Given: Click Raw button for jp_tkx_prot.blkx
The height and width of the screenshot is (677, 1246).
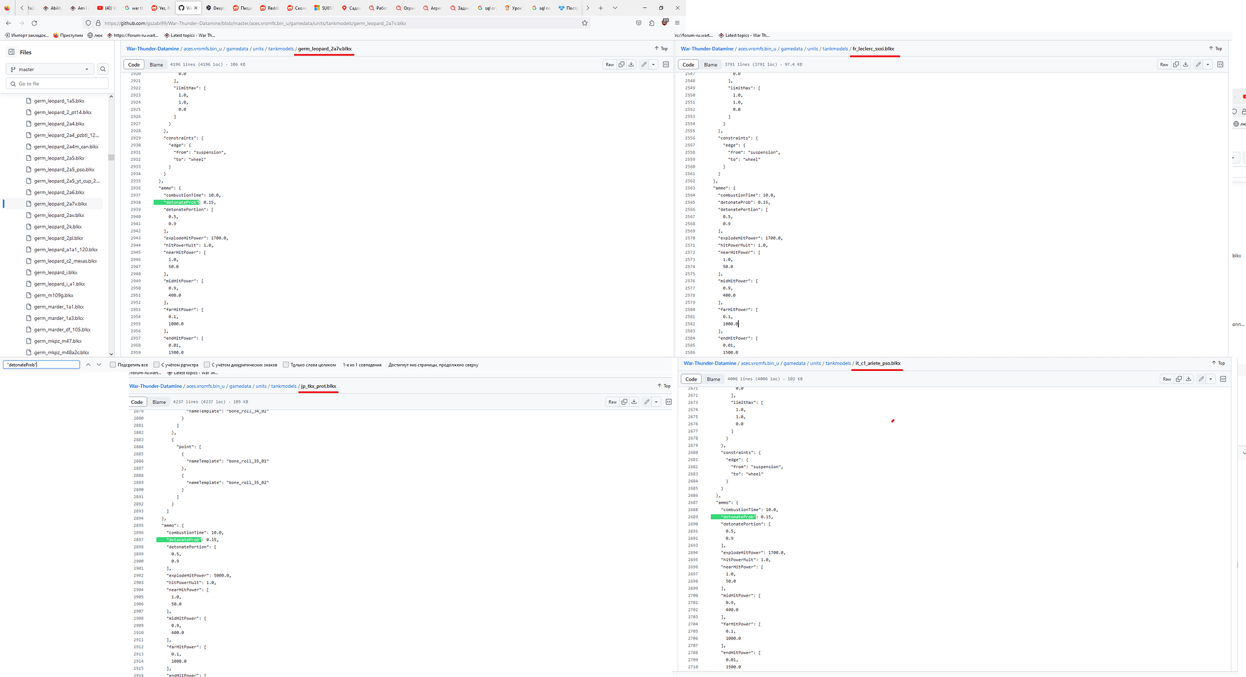Looking at the screenshot, I should [612, 402].
